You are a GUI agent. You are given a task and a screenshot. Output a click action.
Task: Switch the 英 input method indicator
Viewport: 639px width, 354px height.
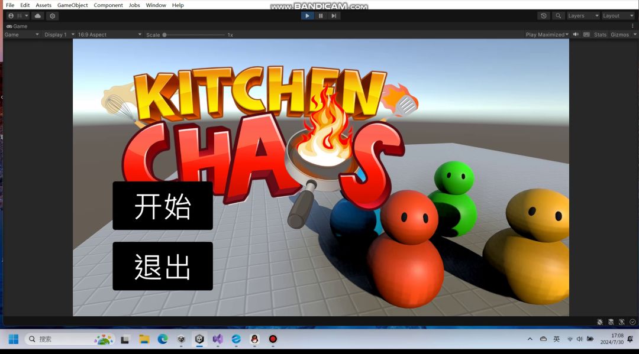click(x=557, y=339)
